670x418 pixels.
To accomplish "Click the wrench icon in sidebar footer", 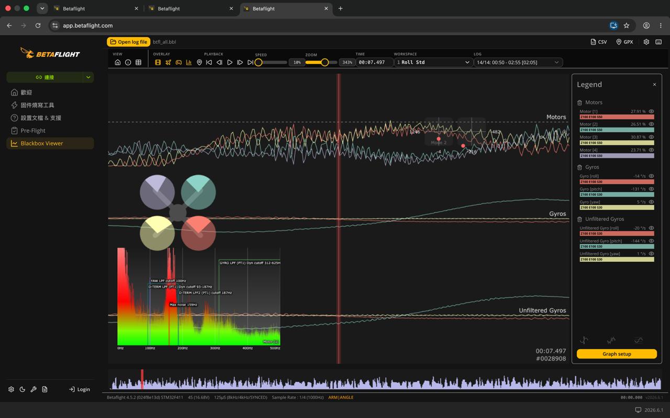I will click(x=33, y=389).
